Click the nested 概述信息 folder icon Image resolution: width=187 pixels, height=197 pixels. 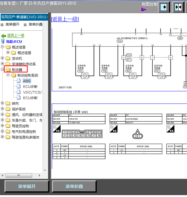13,53
